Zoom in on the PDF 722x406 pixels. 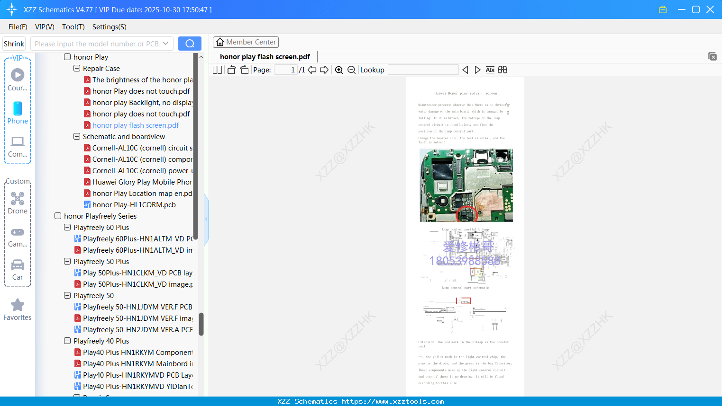click(339, 70)
